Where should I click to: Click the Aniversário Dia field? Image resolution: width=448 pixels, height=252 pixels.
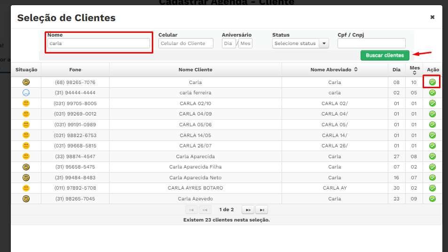point(228,43)
